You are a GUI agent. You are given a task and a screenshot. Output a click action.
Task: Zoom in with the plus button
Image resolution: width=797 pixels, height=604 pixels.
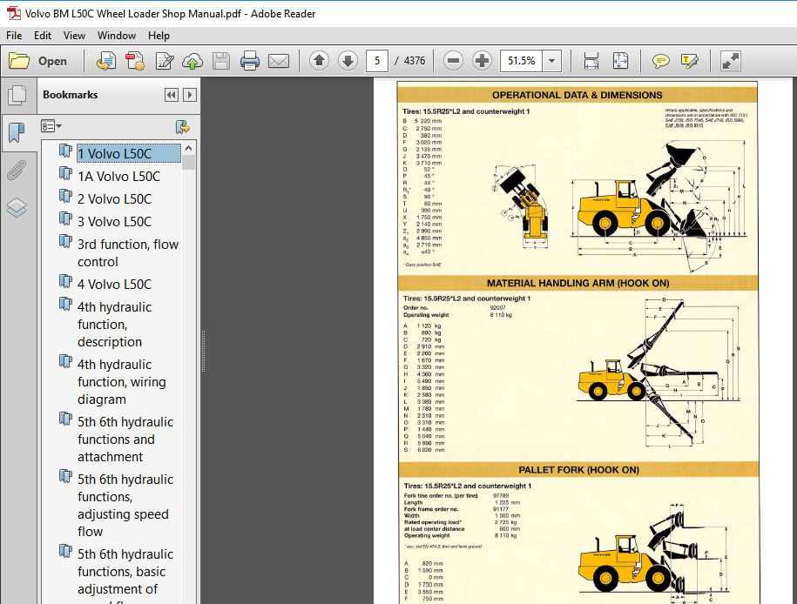point(482,61)
